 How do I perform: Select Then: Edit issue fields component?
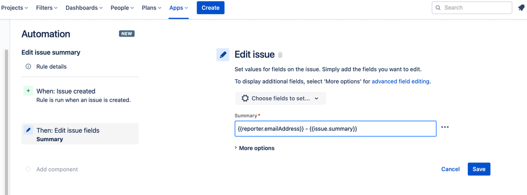click(x=80, y=134)
